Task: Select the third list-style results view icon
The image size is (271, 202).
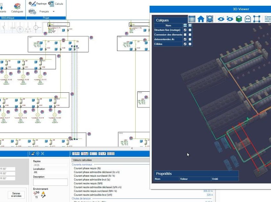Action: [93, 154]
